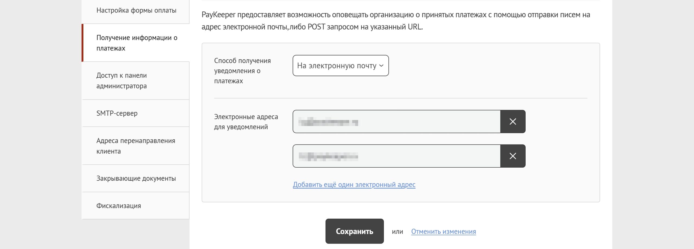
Task: Open the notification method dropdown 'На электронную почту'
Action: pos(337,66)
